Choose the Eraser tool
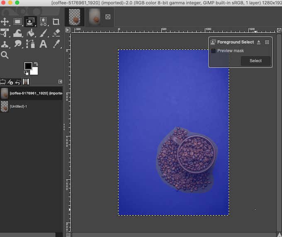This screenshot has width=282, height=237. click(56, 33)
